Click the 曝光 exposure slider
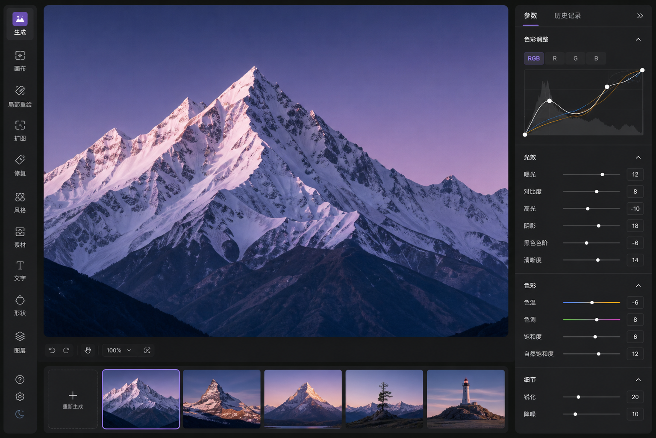 [x=591, y=175]
